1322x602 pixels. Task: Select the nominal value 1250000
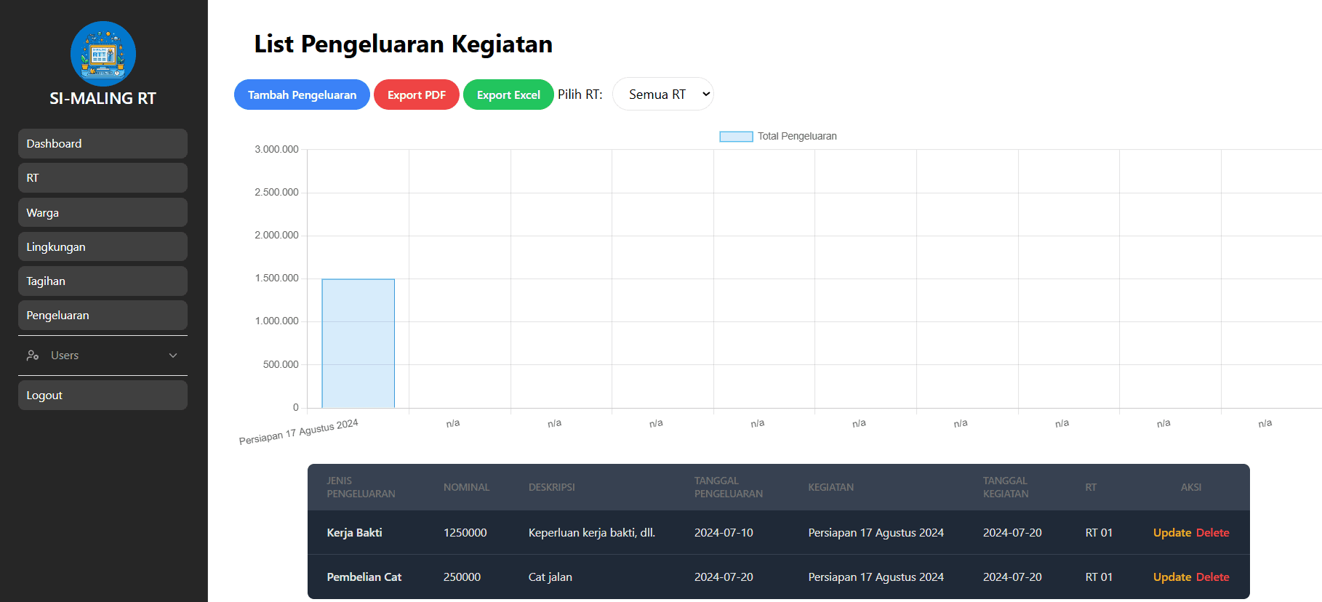(x=465, y=533)
